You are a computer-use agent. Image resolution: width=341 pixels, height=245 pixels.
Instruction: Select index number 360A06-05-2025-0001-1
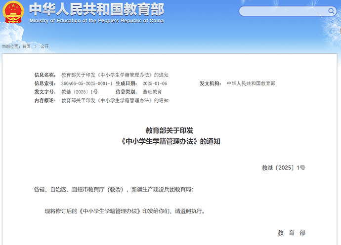coord(87,83)
